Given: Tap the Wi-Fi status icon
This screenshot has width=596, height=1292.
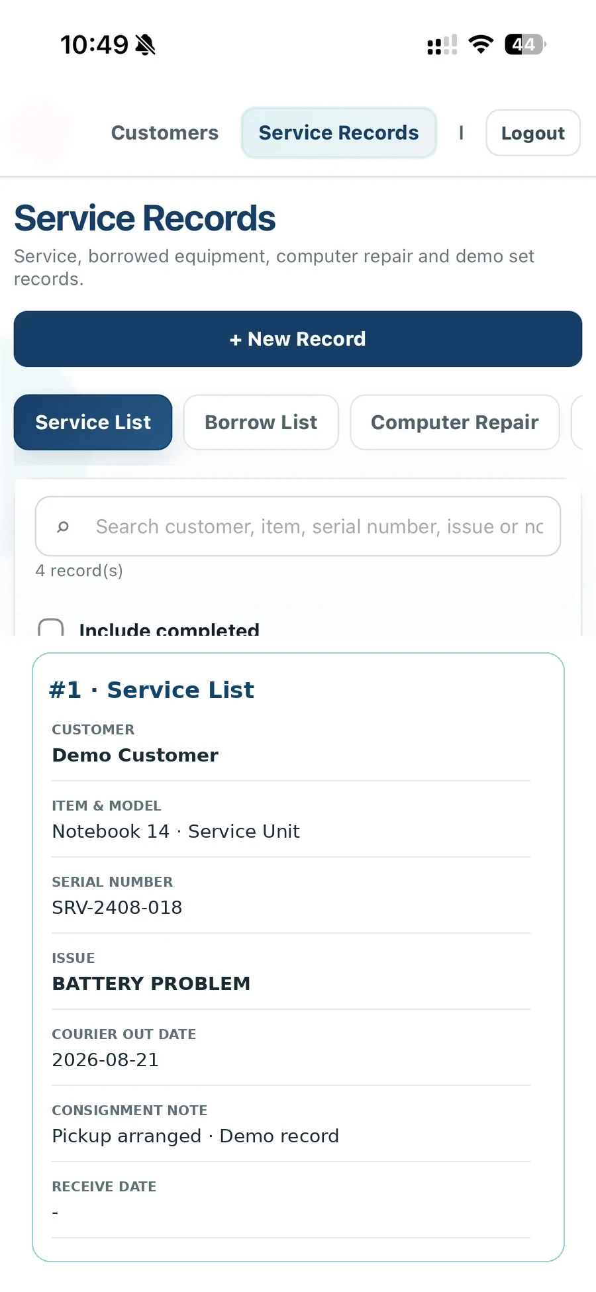Looking at the screenshot, I should pos(481,44).
